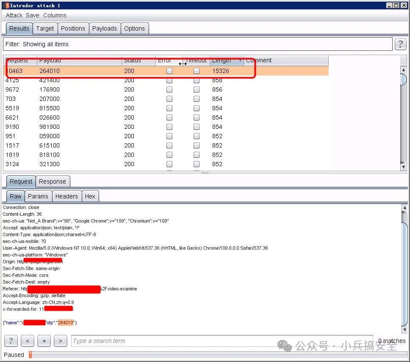Go to next search match arrow
This screenshot has width=410, height=362.
[61, 341]
